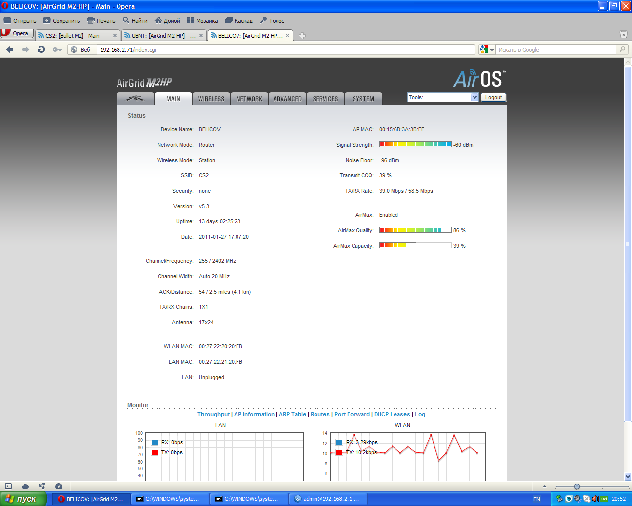The width and height of the screenshot is (632, 506).
Task: Click the AirOS logo
Action: coord(479,78)
